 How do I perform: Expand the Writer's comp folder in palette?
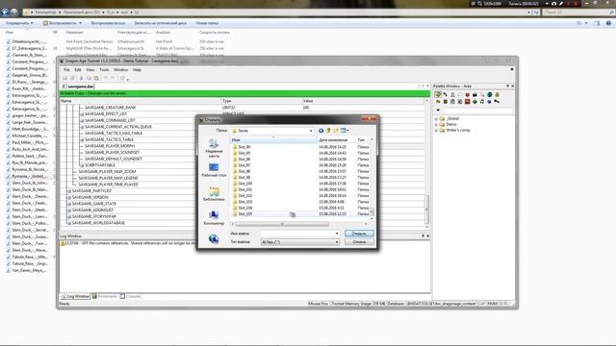coord(436,131)
